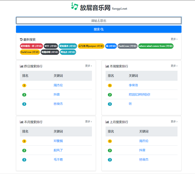Click rank badge 3 beside 毛不易
This screenshot has width=195, height=174.
click(24, 160)
